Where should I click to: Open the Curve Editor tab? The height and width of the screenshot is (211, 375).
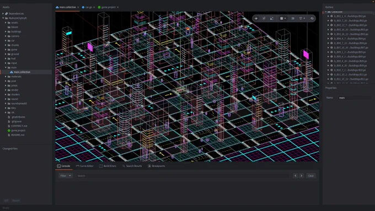coord(85,166)
